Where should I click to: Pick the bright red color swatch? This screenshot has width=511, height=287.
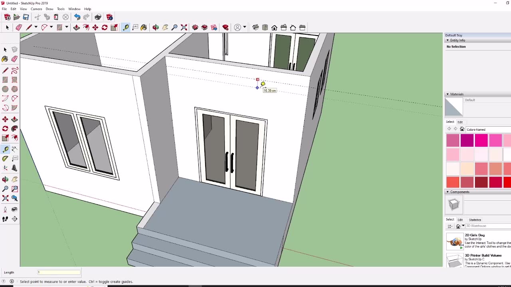point(507,182)
